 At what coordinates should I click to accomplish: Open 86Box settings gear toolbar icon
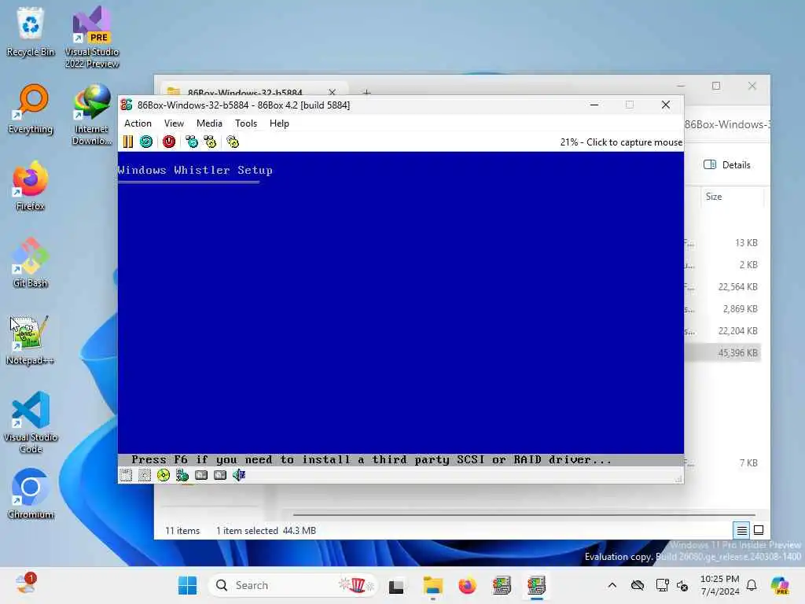233,142
